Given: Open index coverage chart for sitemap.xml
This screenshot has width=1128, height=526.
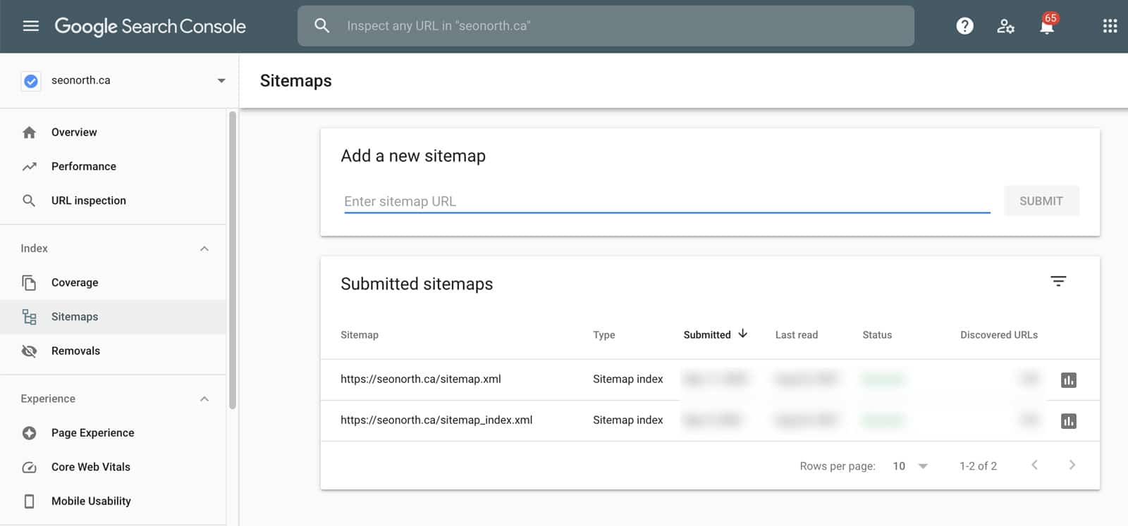Looking at the screenshot, I should click(1069, 380).
